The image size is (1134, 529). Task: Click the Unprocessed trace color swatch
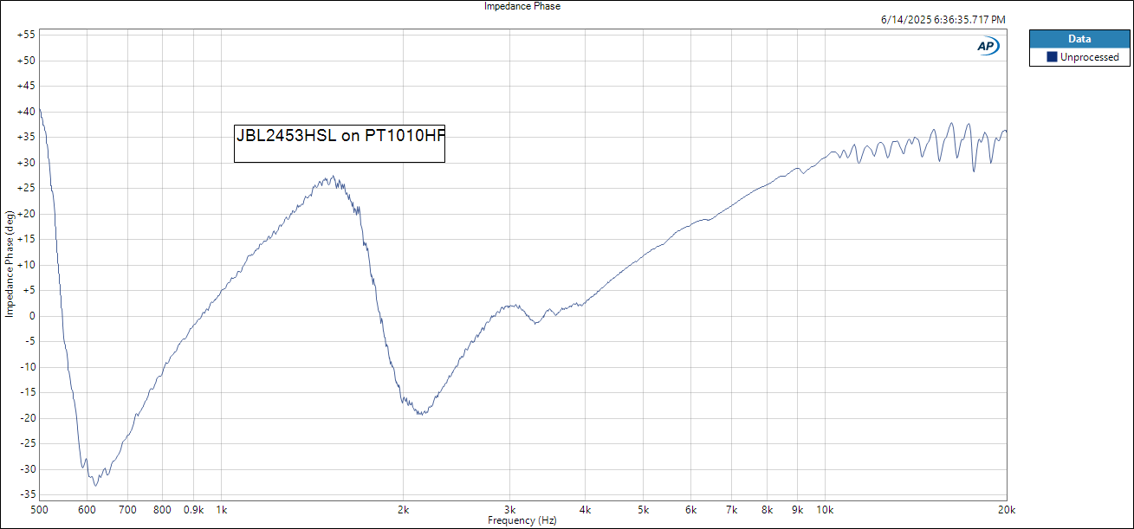point(1052,57)
